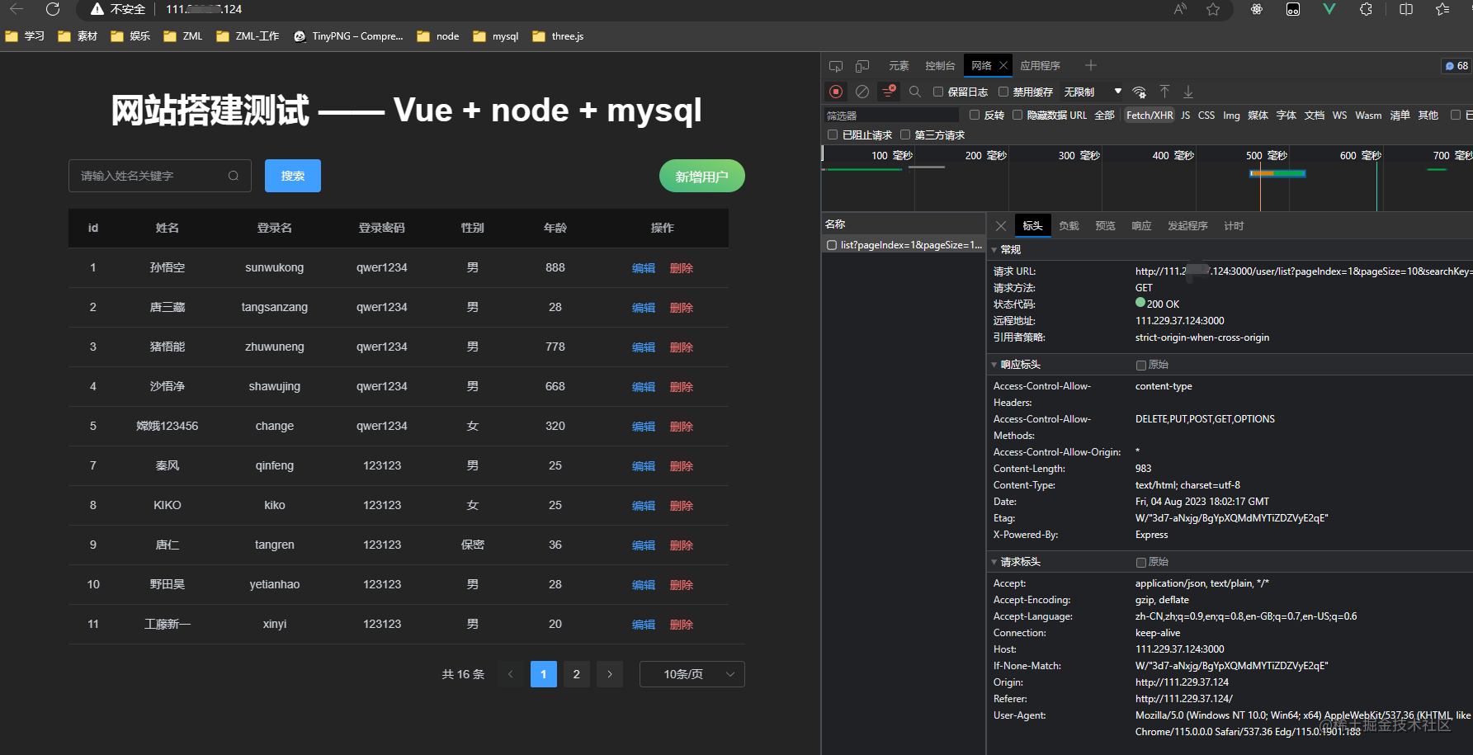Click the green 新增用户 button
Image resolution: width=1473 pixels, height=755 pixels.
pyautogui.click(x=702, y=176)
